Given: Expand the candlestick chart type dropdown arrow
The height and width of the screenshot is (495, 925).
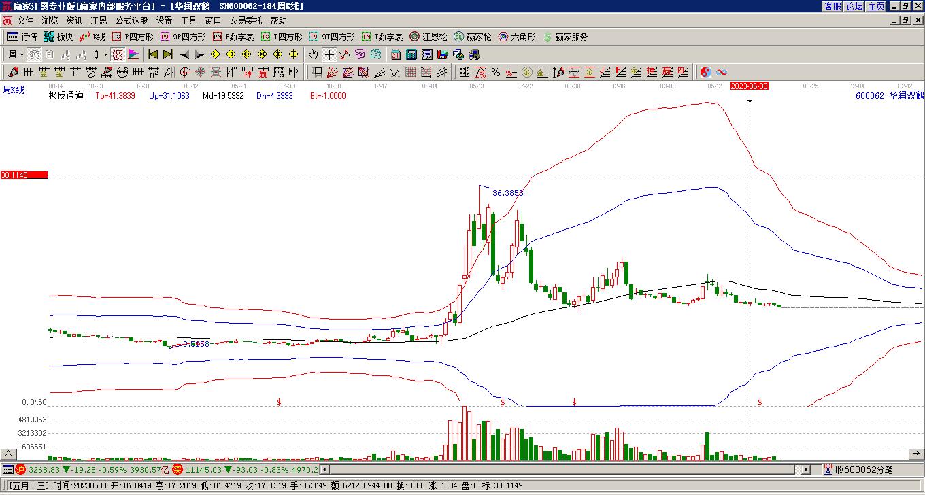Looking at the screenshot, I should (105, 54).
